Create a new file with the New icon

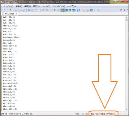[x=4, y=10]
